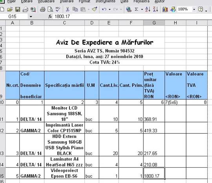This screenshot has width=212, height=183.
Task: Expand the Undo history dropdown arrow
Action: (110, 9)
